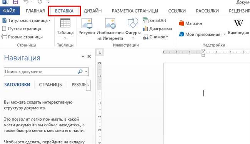Image resolution: width=250 pixels, height=144 pixels.
Task: Open the Википедия add-in
Action: [x=238, y=27]
